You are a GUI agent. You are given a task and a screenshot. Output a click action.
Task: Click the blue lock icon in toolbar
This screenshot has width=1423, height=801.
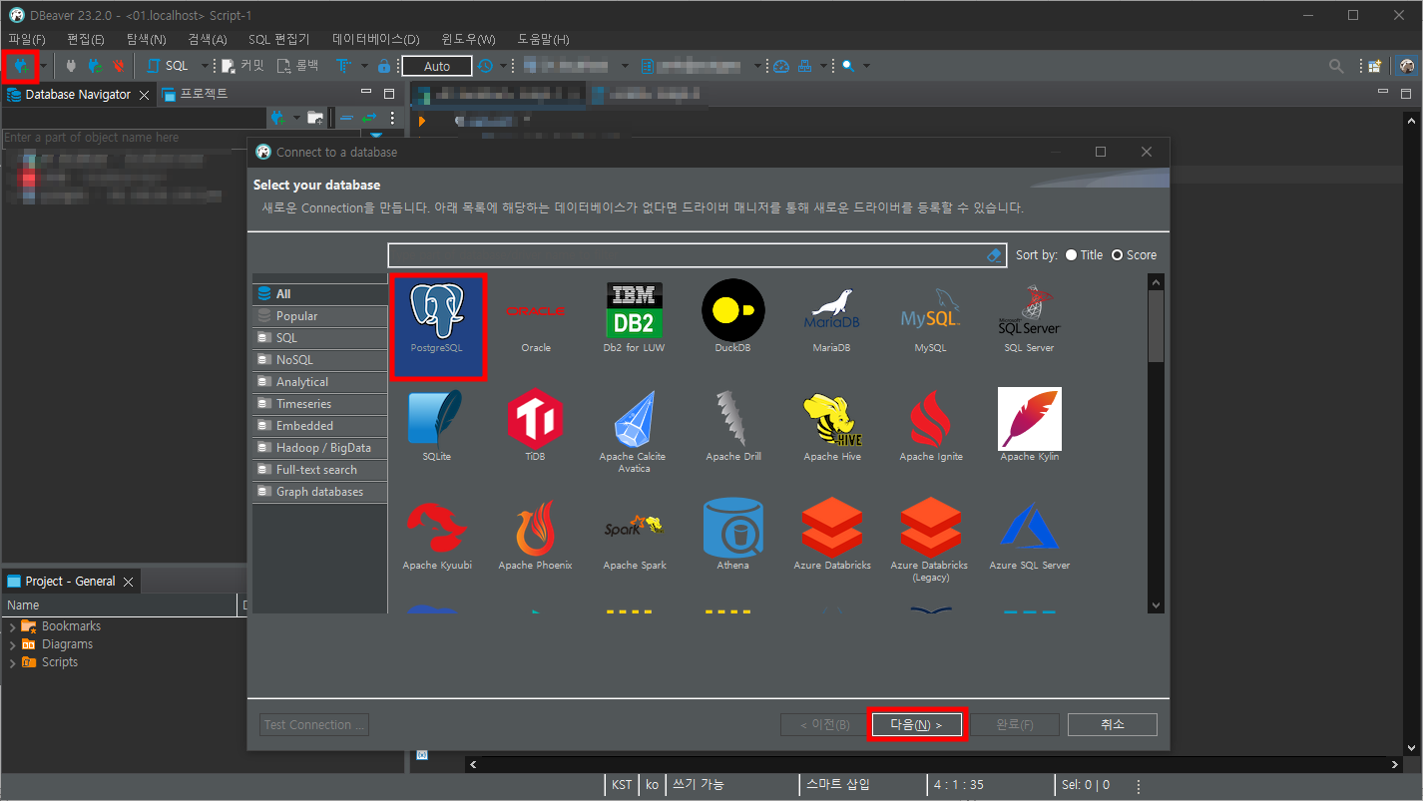(x=384, y=66)
